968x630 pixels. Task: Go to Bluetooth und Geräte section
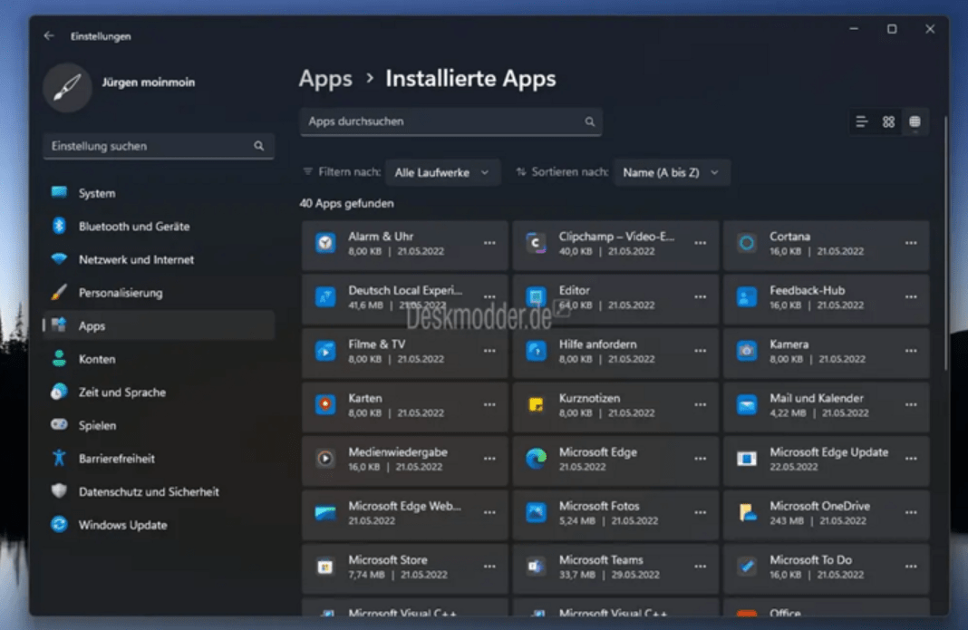point(133,227)
